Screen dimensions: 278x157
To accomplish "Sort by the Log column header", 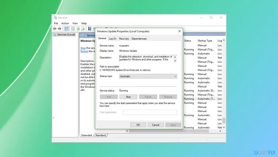I will tap(220, 41).
